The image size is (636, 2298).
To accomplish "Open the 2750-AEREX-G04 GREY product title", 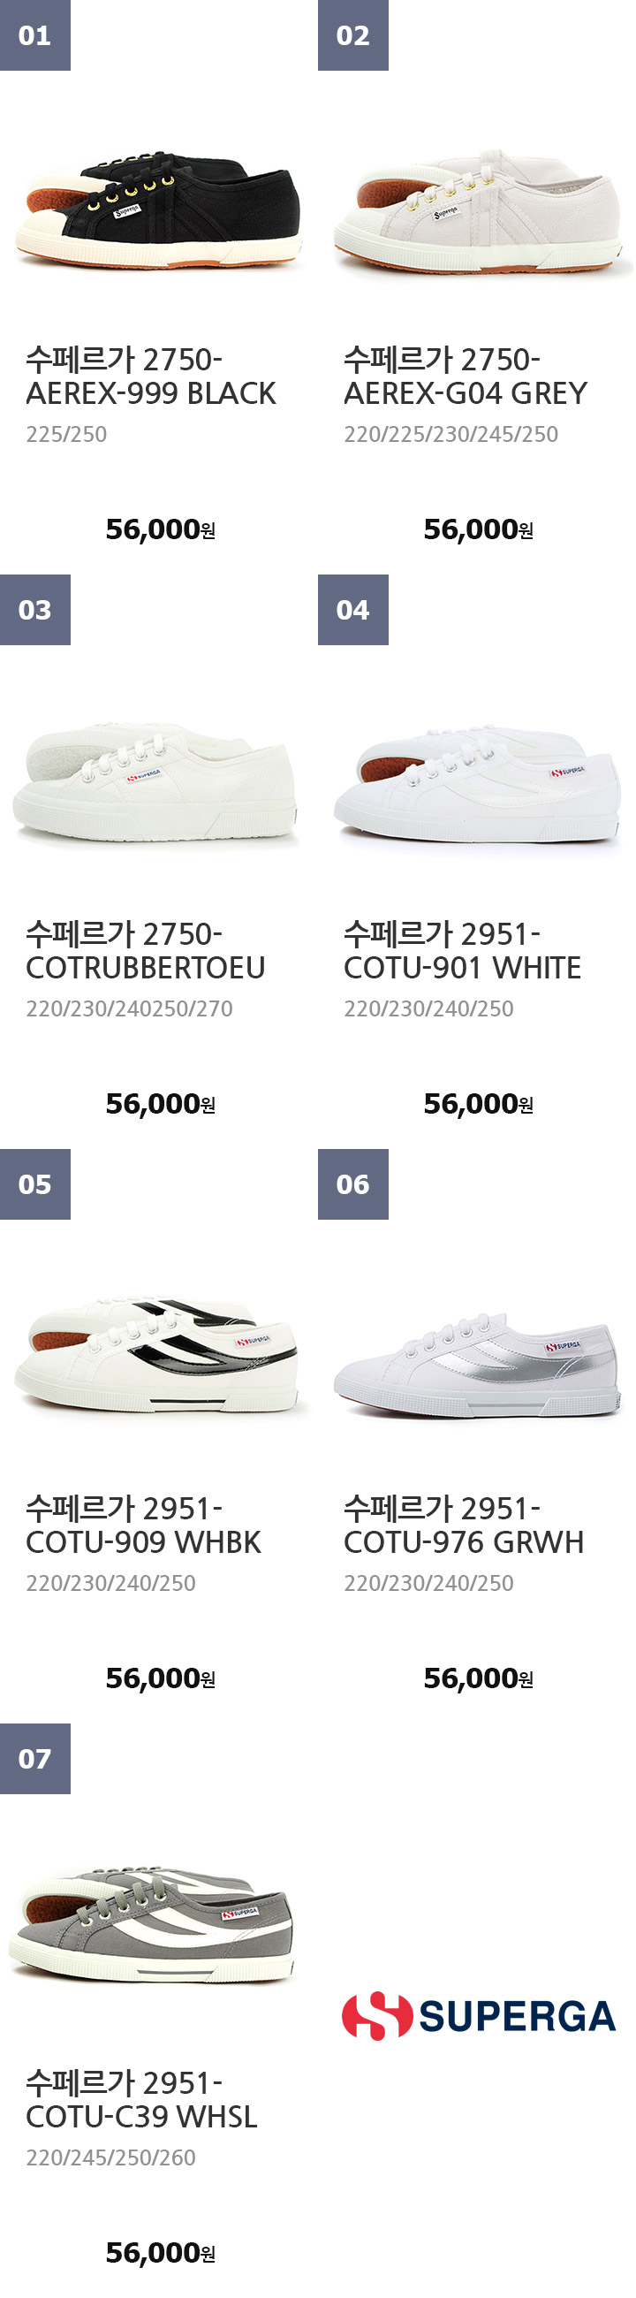I will [465, 377].
